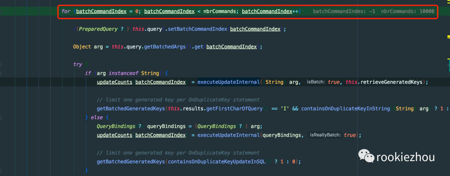
Task: Click 'nbrCommands' in the loop condition
Action: 220,12
